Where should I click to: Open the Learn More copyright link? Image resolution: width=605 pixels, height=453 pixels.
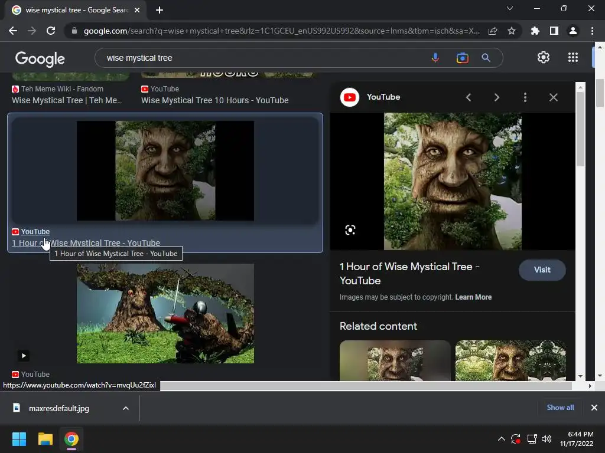(473, 297)
